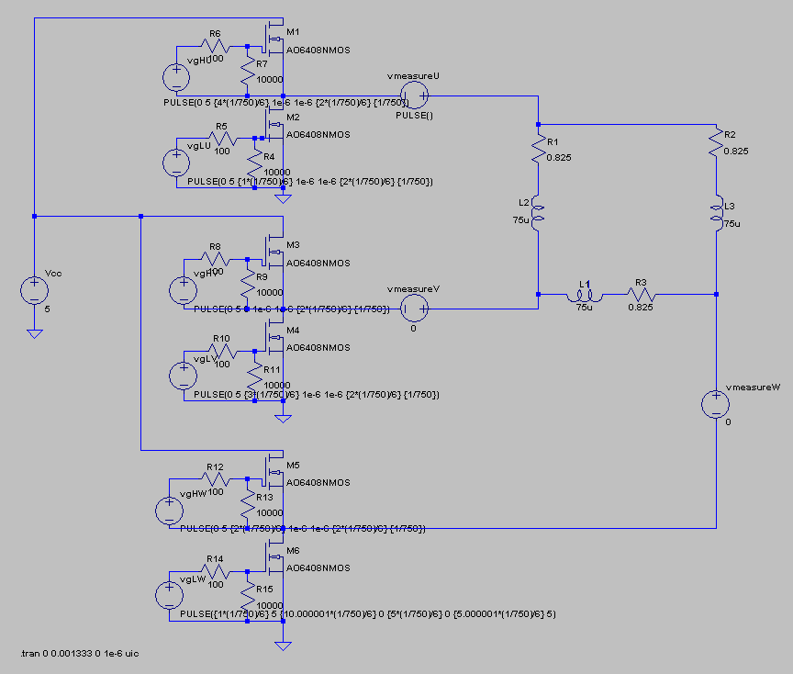Click the '10000' value of R7
Viewport: 793px width, 674px height.
click(270, 80)
